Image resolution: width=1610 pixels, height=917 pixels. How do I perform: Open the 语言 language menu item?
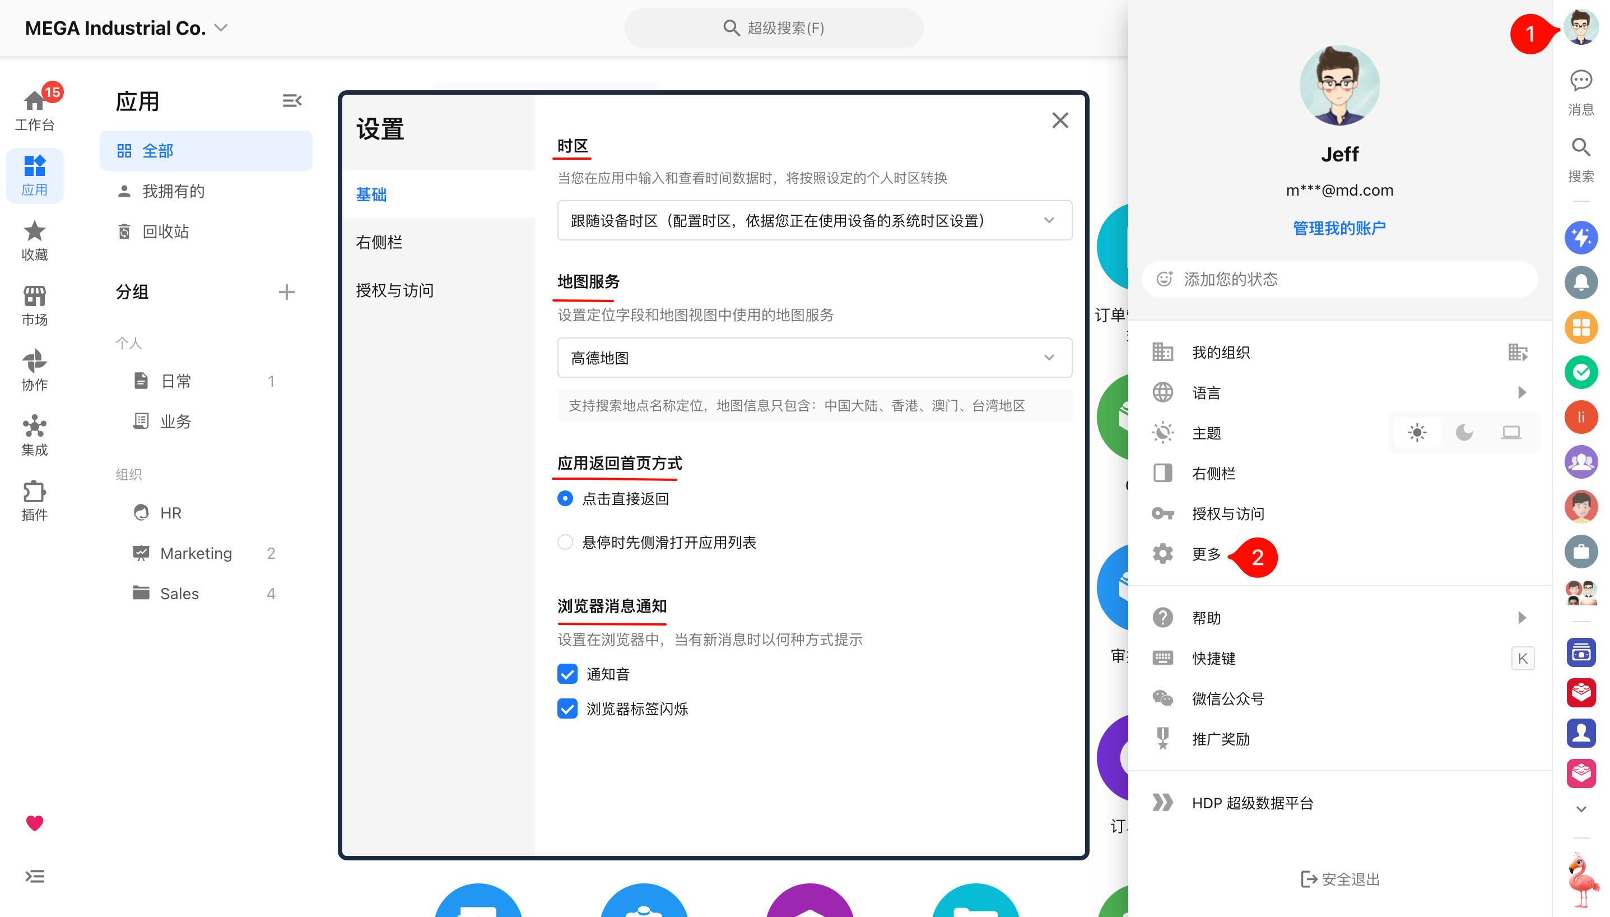1339,392
